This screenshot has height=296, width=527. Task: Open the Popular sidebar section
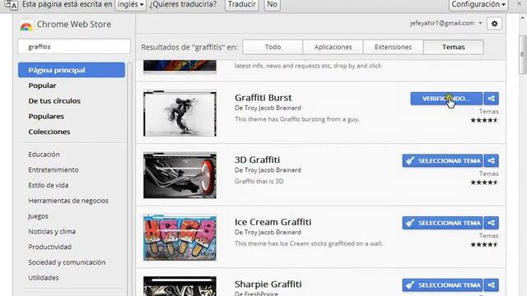42,86
